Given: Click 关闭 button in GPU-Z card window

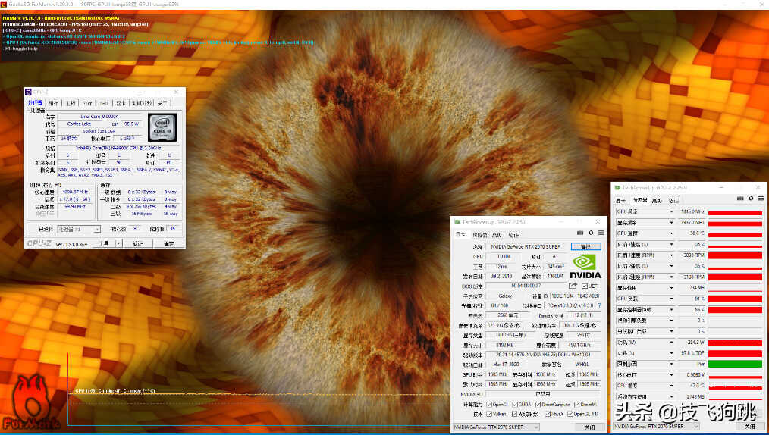Looking at the screenshot, I should [x=590, y=427].
